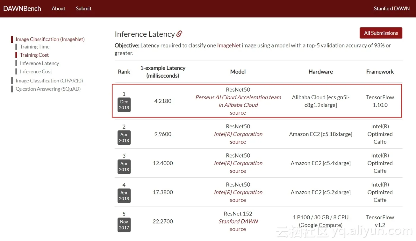
Task: Click the Amazon EC2 [c5.4xlarge] cell
Action: point(321,163)
